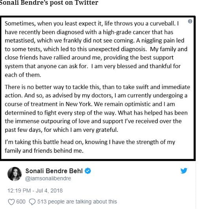Viewport: 211px width, 209px height.
Task: Click the @iamsonalibendre handle
Action: 48,178
